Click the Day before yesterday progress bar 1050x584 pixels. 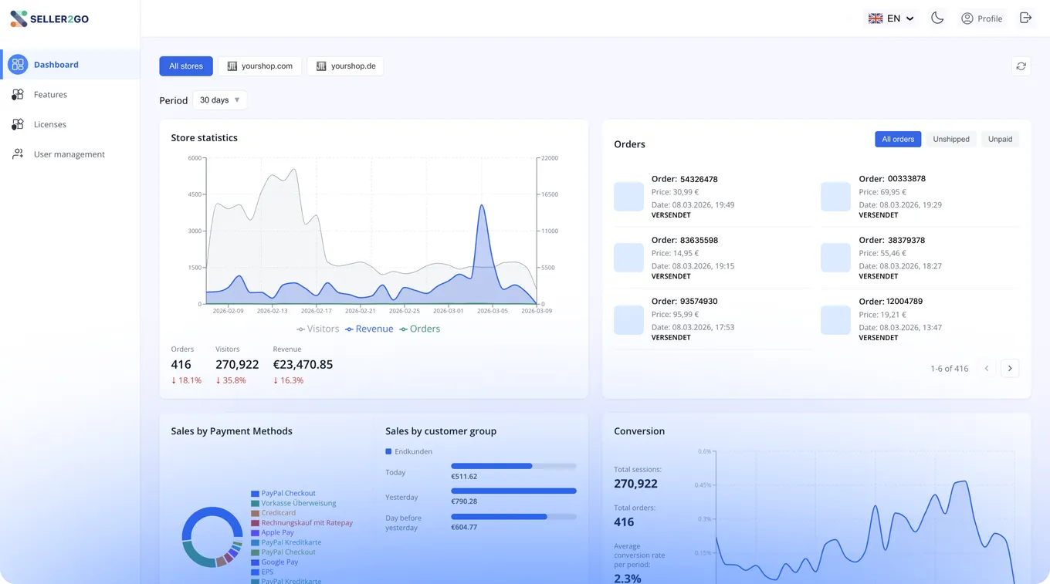click(x=513, y=517)
